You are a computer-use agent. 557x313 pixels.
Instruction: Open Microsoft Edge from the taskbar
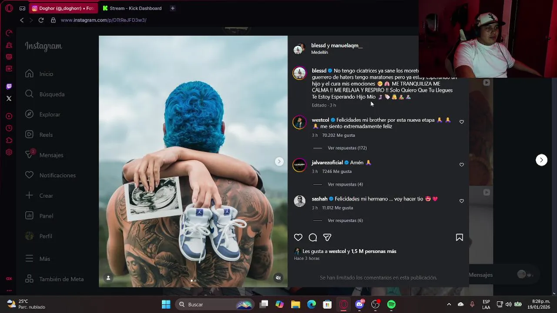point(312,304)
